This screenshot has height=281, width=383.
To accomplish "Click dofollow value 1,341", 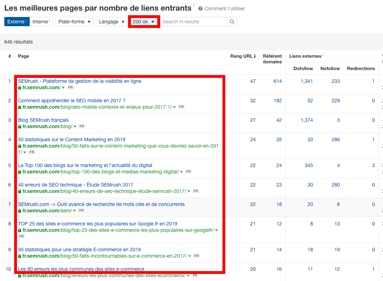I will click(307, 81).
